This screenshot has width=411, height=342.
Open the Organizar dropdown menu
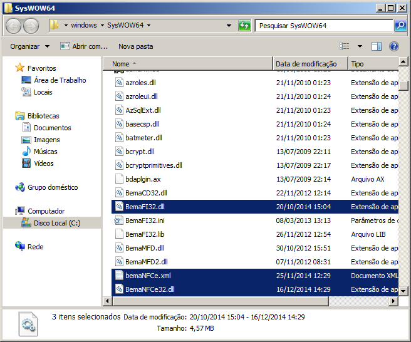point(30,46)
